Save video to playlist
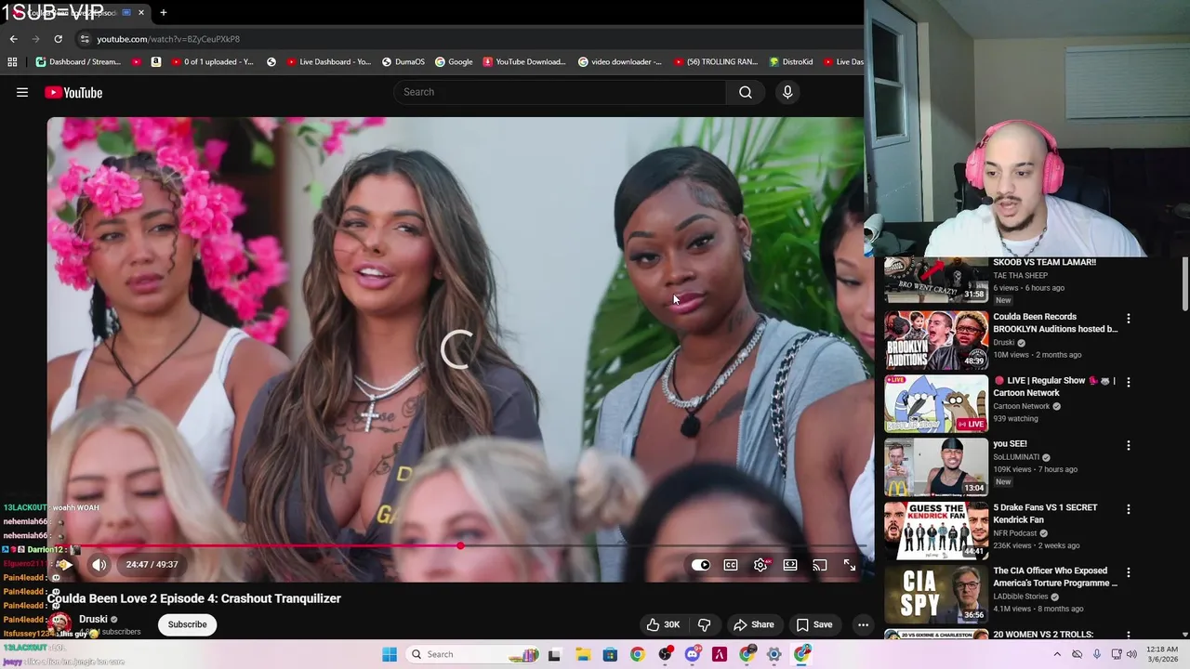This screenshot has width=1190, height=669. coord(814,624)
